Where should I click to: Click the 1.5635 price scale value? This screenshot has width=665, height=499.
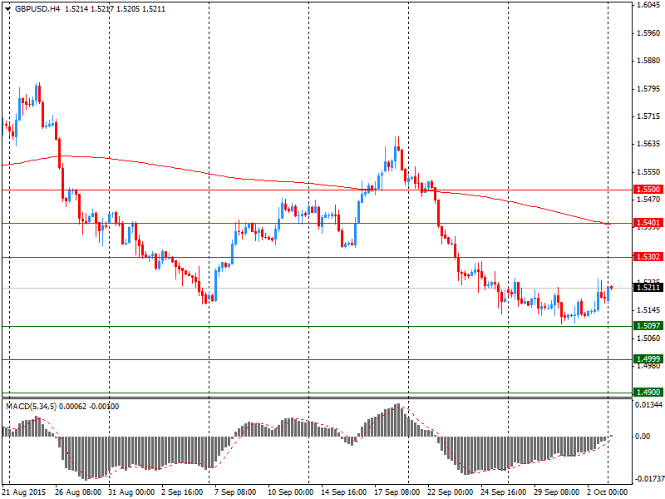pos(649,144)
